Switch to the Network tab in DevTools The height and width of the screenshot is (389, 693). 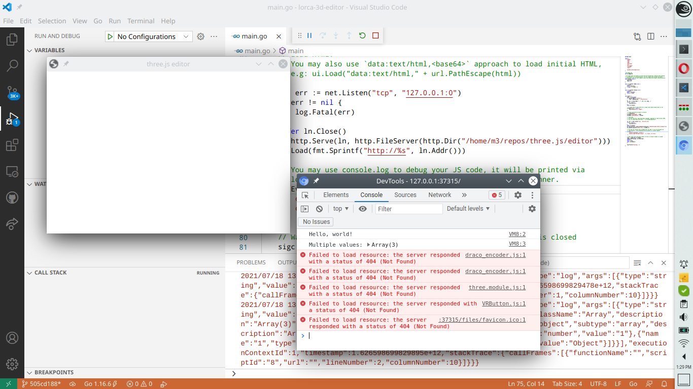[x=440, y=195]
